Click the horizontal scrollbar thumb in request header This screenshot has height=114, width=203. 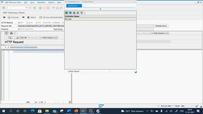(x=23, y=47)
